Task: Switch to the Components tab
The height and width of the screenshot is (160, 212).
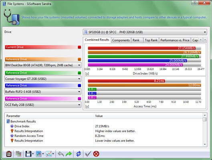Action: click(121, 40)
